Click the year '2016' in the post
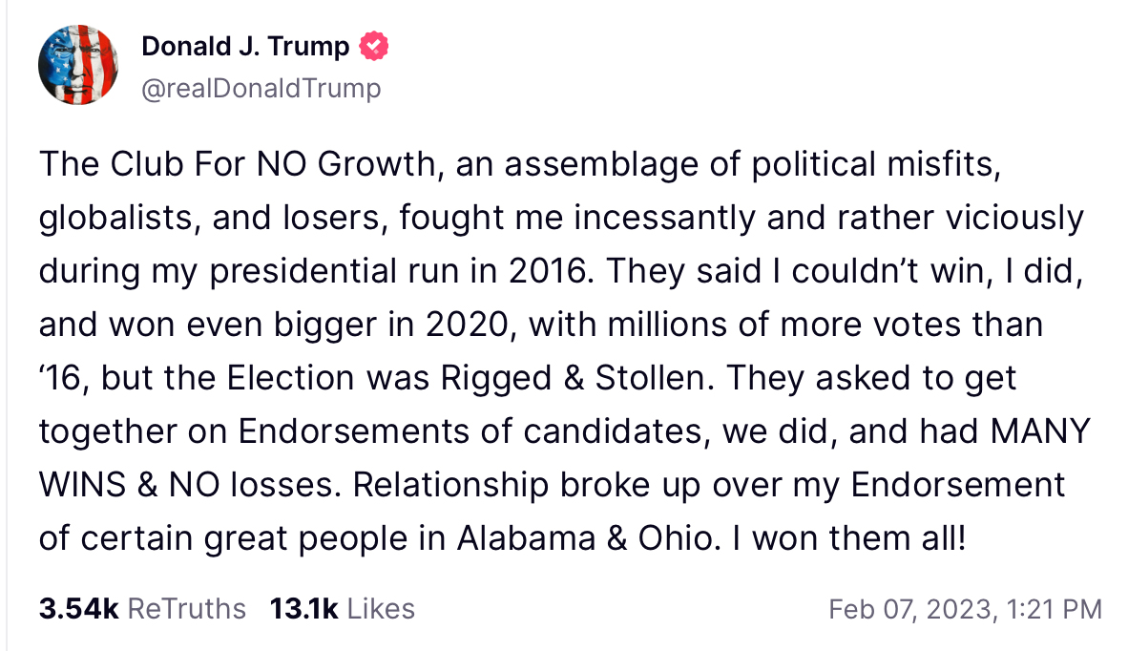The image size is (1128, 651). [x=548, y=271]
